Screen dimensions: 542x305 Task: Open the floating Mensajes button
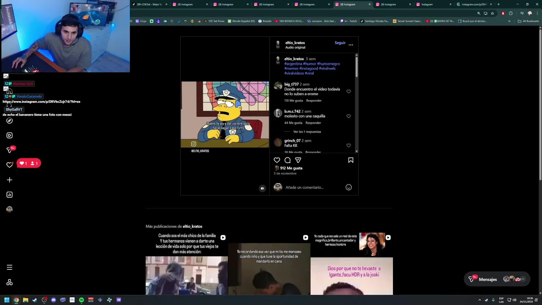click(x=497, y=279)
